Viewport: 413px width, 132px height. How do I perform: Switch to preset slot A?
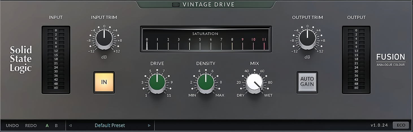(x=47, y=126)
